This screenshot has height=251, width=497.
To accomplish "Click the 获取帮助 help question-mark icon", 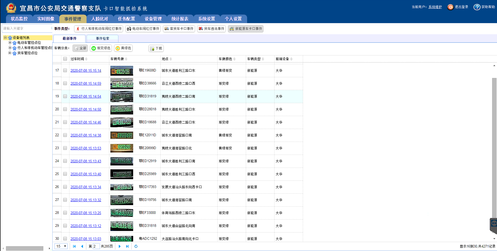I will 477,7.
